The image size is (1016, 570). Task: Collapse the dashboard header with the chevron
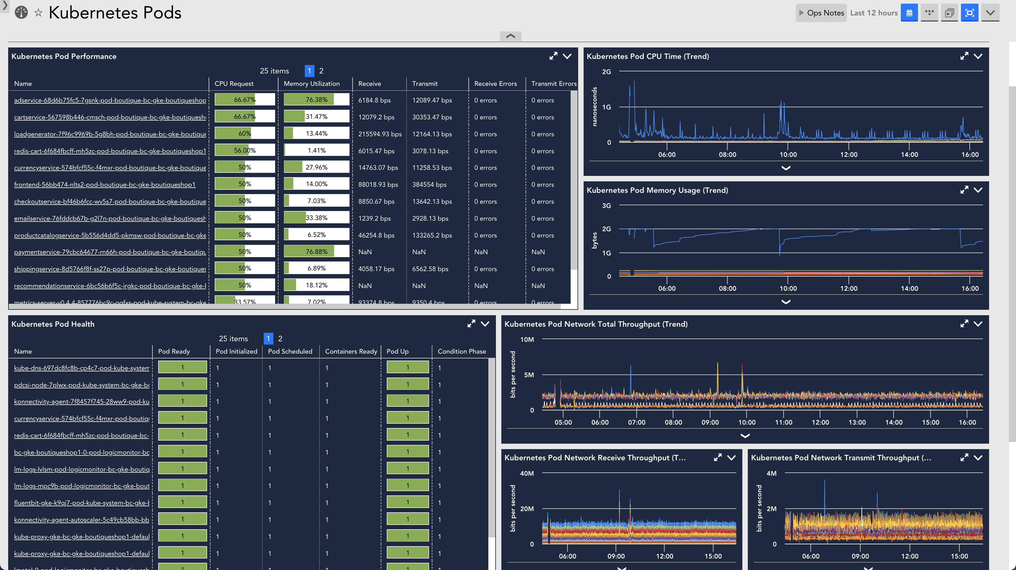pyautogui.click(x=510, y=36)
